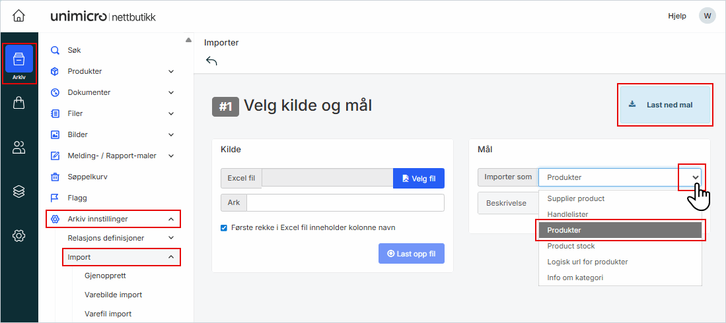Open the user avatar W menu
The width and height of the screenshot is (726, 323).
pyautogui.click(x=708, y=16)
